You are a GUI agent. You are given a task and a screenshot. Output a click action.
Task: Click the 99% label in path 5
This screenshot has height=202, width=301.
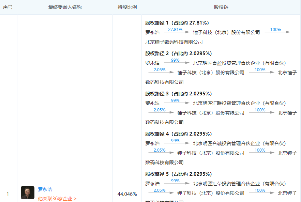click(x=175, y=181)
